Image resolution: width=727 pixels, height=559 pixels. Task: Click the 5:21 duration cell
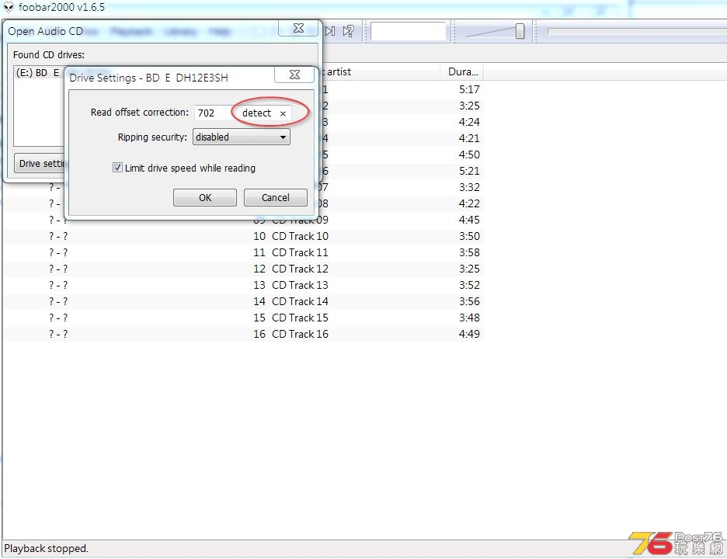tap(469, 171)
